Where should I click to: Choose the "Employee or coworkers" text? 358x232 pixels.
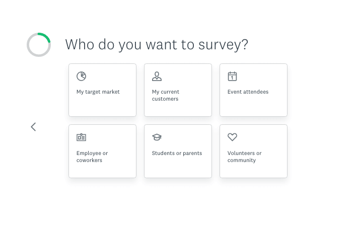click(x=92, y=157)
